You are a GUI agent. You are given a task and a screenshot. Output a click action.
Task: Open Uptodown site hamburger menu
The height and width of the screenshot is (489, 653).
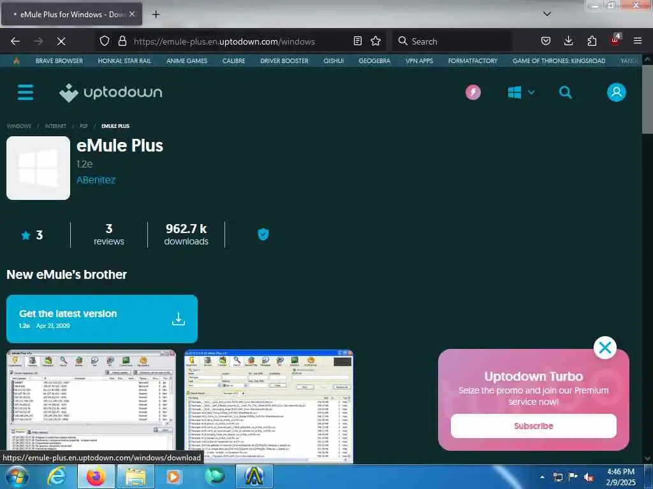(x=26, y=92)
